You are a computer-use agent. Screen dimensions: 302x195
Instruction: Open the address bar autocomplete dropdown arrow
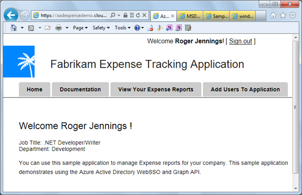click(119, 15)
